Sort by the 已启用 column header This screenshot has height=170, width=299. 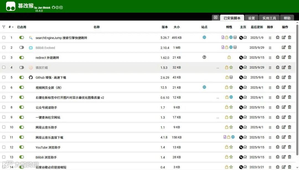pyautogui.click(x=22, y=27)
